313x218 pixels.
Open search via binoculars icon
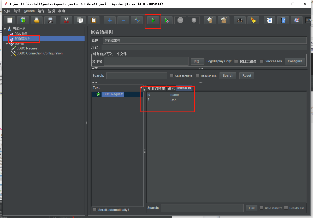point(240,20)
